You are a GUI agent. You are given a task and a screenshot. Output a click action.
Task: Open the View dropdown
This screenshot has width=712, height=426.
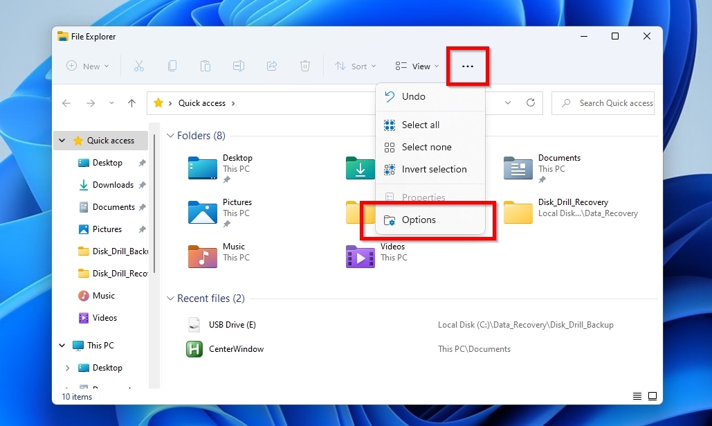pos(414,66)
